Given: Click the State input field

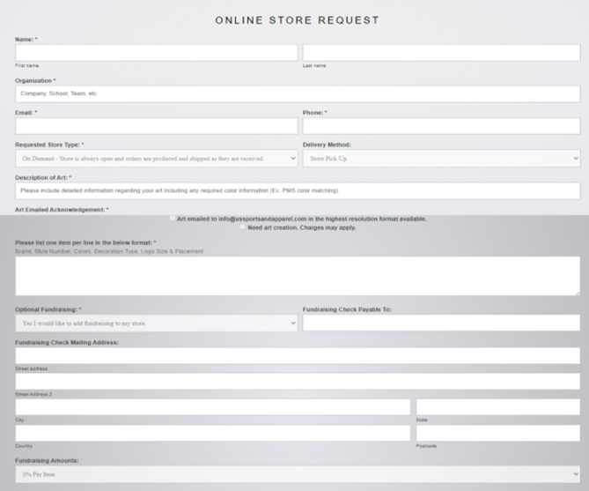Looking at the screenshot, I should tap(497, 406).
